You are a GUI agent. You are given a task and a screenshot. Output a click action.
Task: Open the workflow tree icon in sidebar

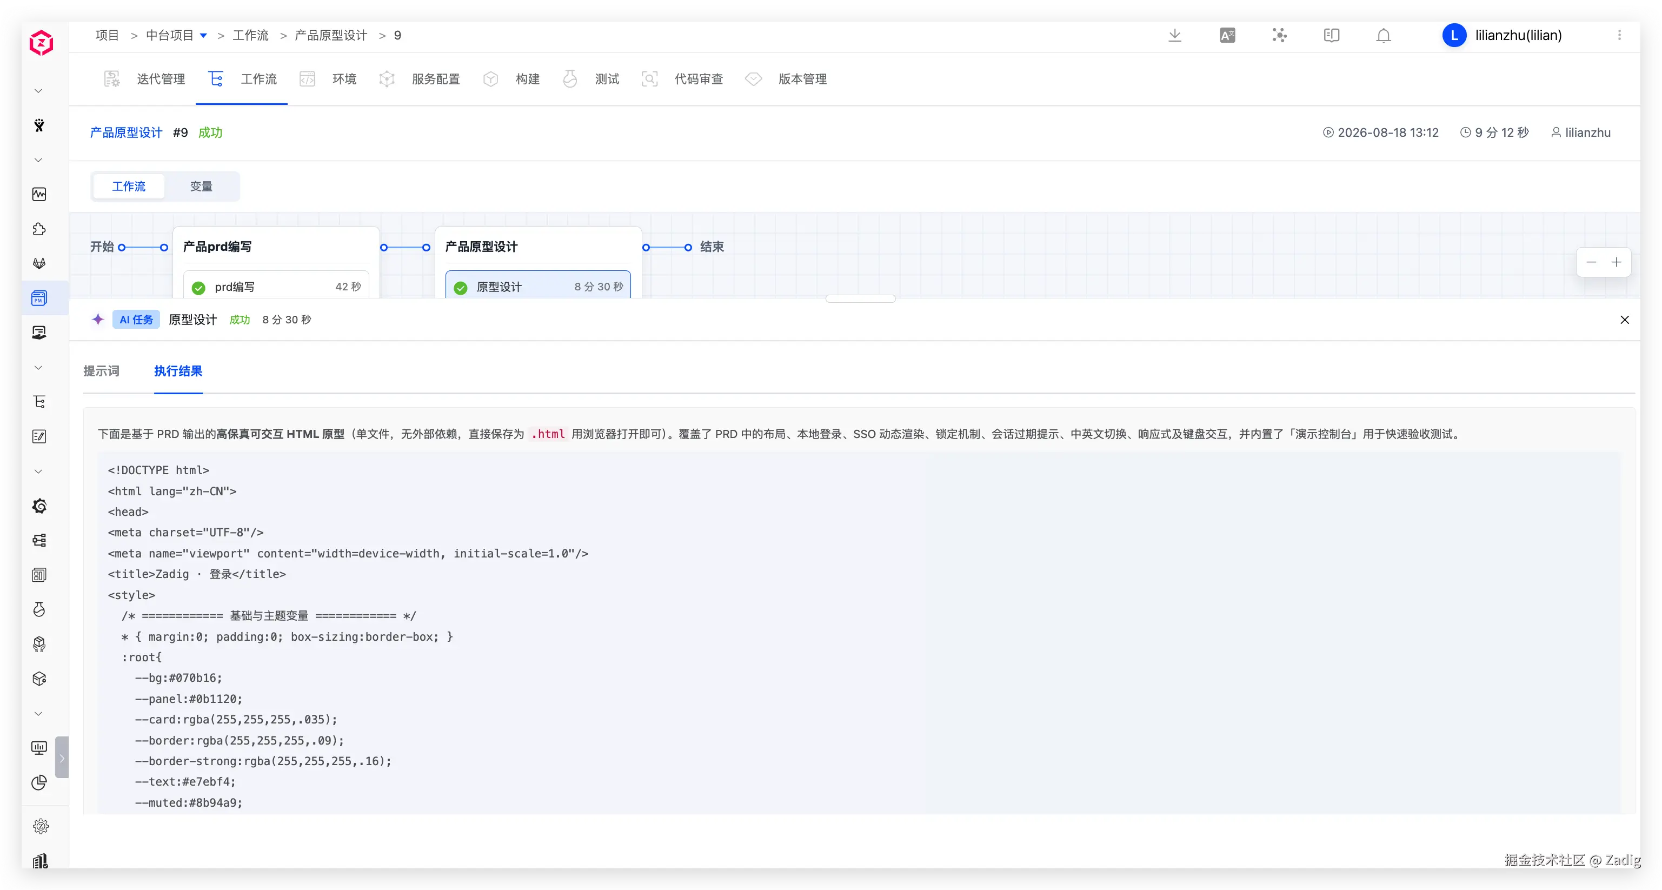[x=39, y=402]
